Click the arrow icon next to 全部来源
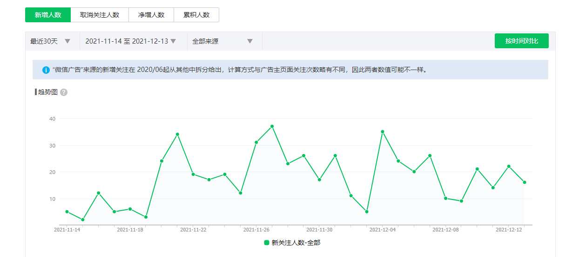Screen dimensions: 579x257 pos(250,41)
